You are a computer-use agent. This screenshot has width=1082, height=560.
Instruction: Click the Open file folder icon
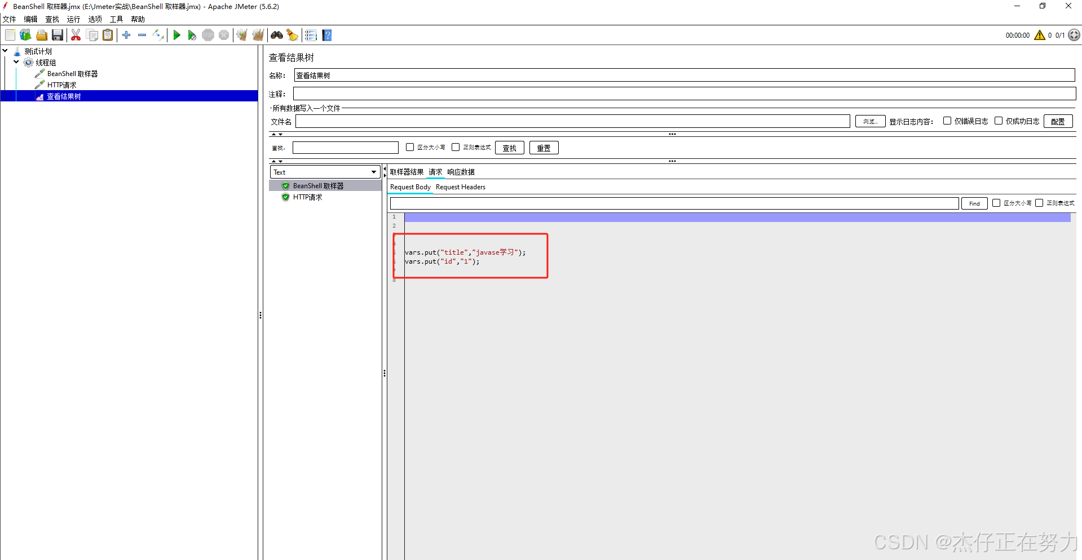[x=41, y=35]
